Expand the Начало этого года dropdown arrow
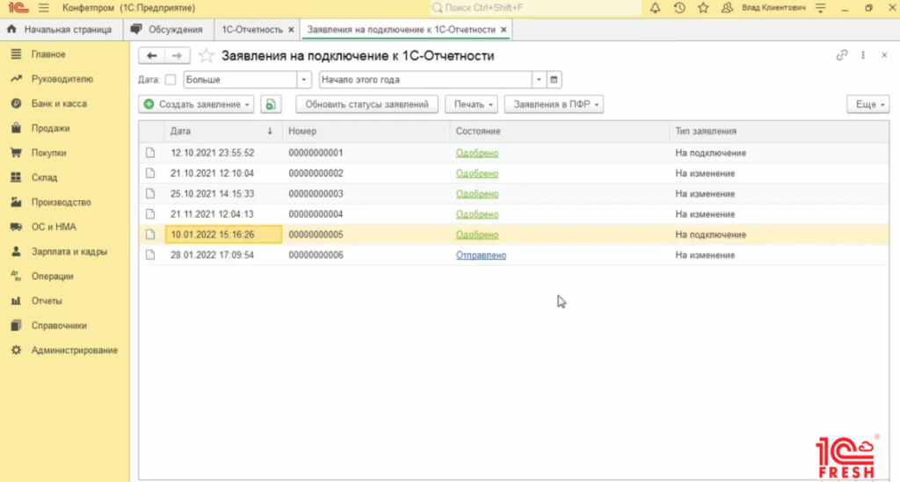900x482 pixels. (x=539, y=80)
